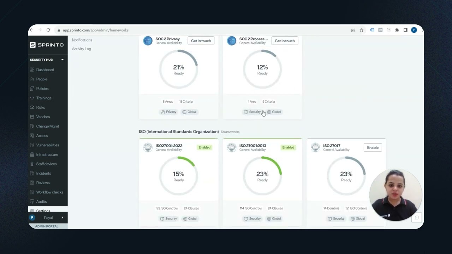Click the SOC 2 Privacy logo
Viewport: 452px width, 254px height.
[x=148, y=41]
